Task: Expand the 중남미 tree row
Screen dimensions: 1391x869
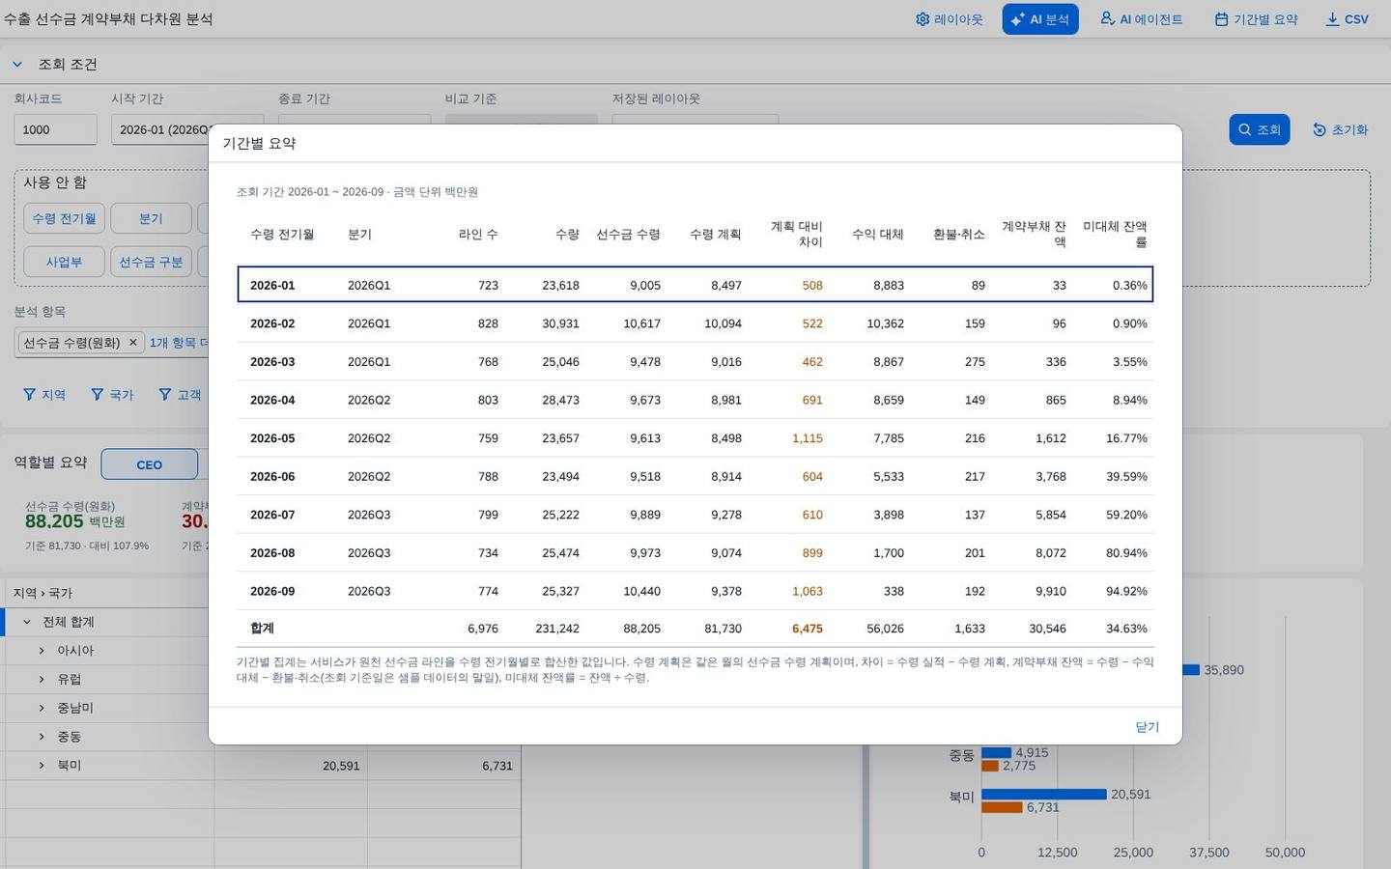Action: [x=42, y=708]
